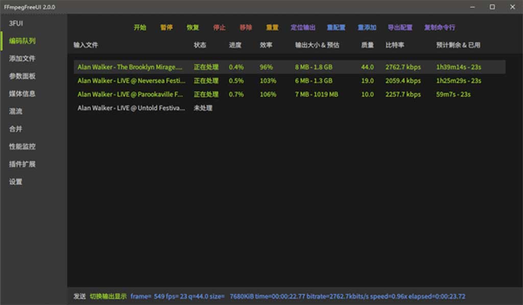Click the 发送 label in status bar
Viewport: 523px width, 305px height.
79,296
